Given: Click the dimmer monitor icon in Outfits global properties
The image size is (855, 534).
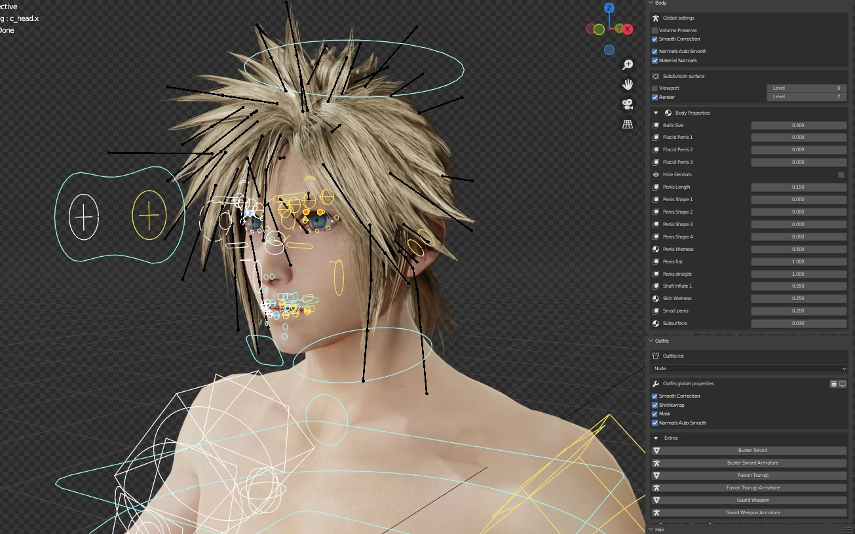Looking at the screenshot, I should 843,384.
